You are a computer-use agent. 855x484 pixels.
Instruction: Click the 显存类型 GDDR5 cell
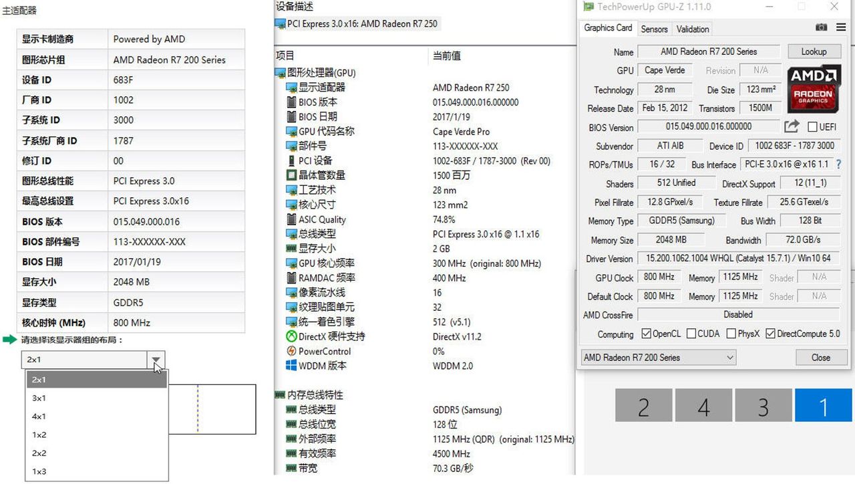tap(176, 302)
